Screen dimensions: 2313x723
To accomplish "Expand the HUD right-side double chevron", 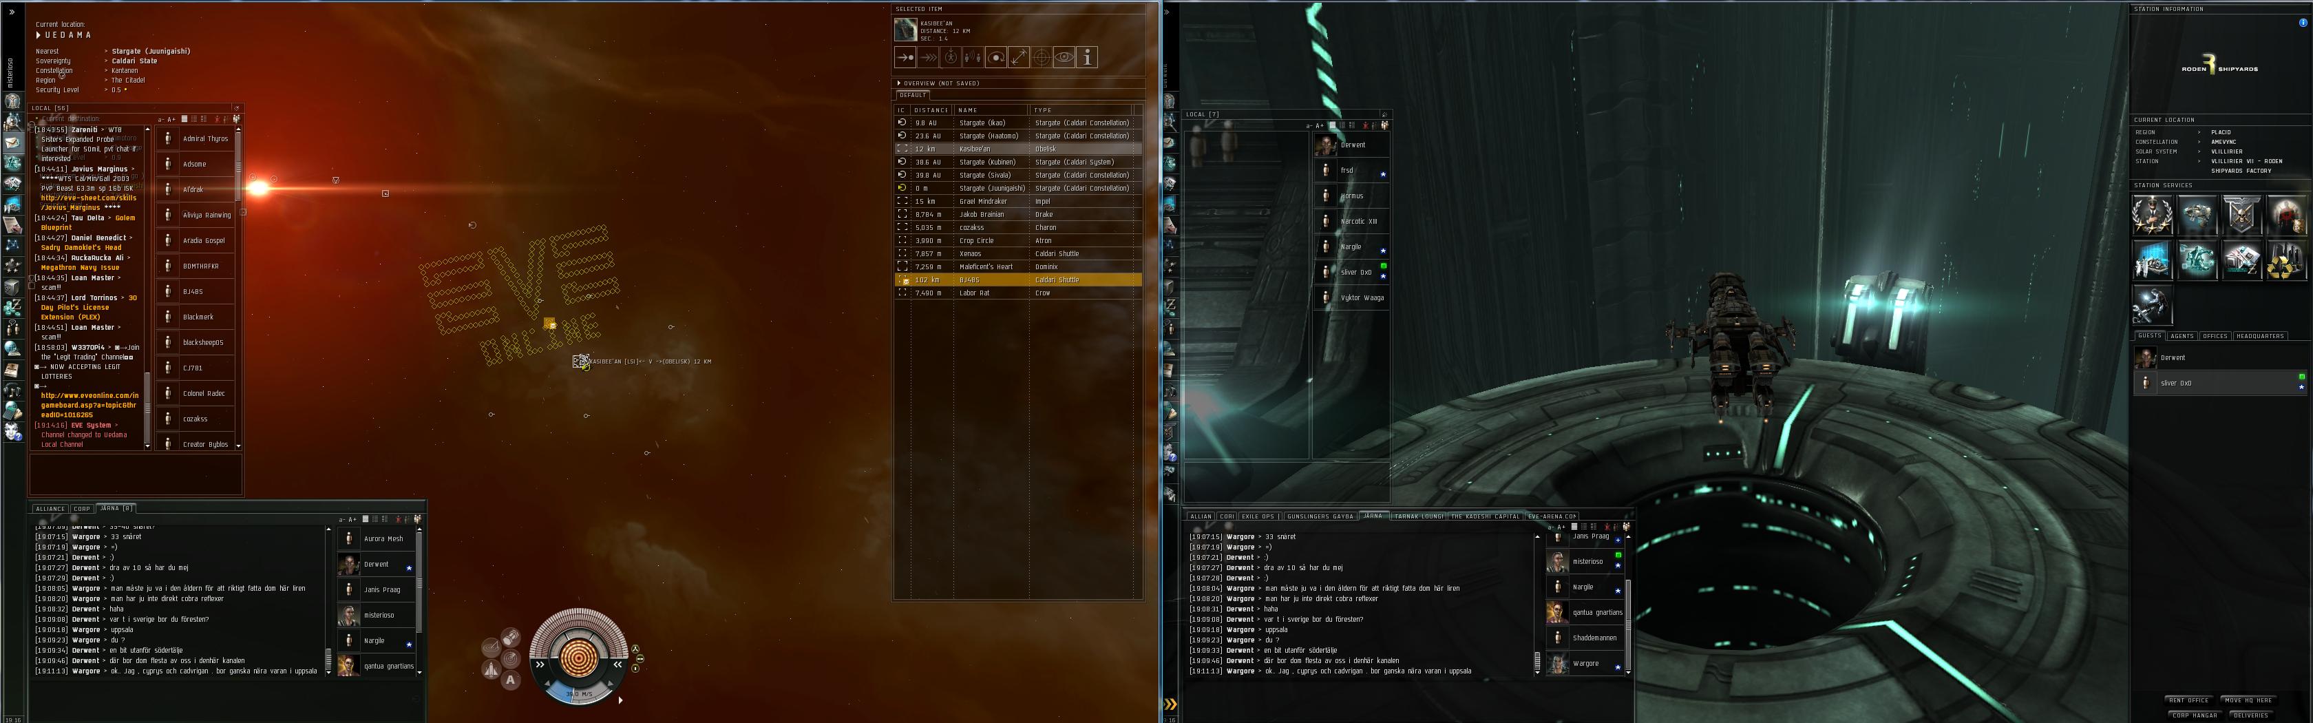I will click(x=617, y=664).
